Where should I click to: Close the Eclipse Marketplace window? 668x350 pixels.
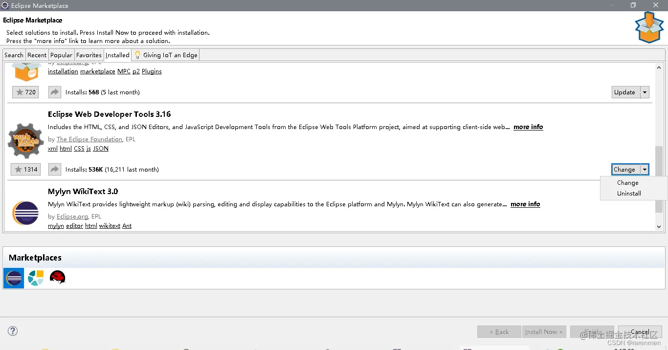[x=655, y=5]
